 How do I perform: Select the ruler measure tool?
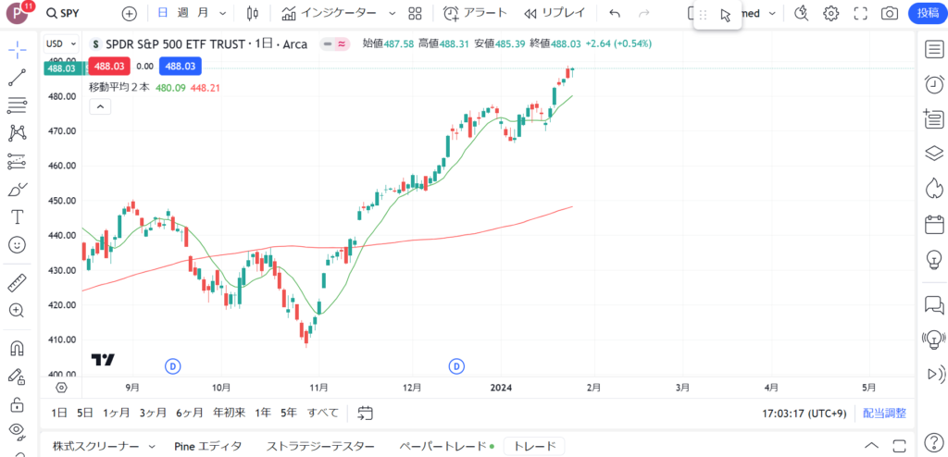click(x=17, y=282)
